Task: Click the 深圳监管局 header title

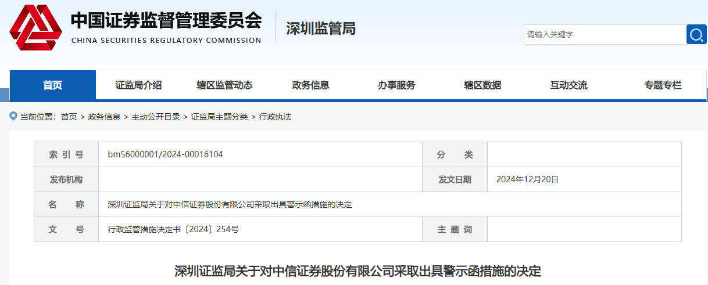Action: [x=320, y=28]
